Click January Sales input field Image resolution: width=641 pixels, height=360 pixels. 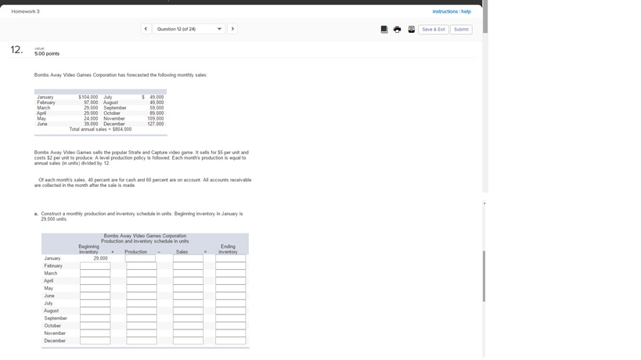pos(188,258)
